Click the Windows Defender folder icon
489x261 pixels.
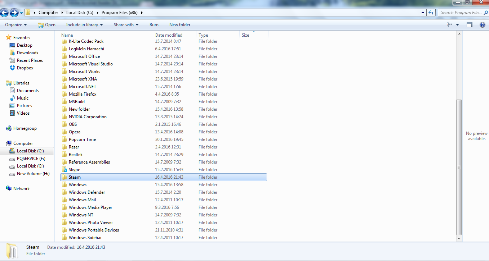tap(65, 192)
